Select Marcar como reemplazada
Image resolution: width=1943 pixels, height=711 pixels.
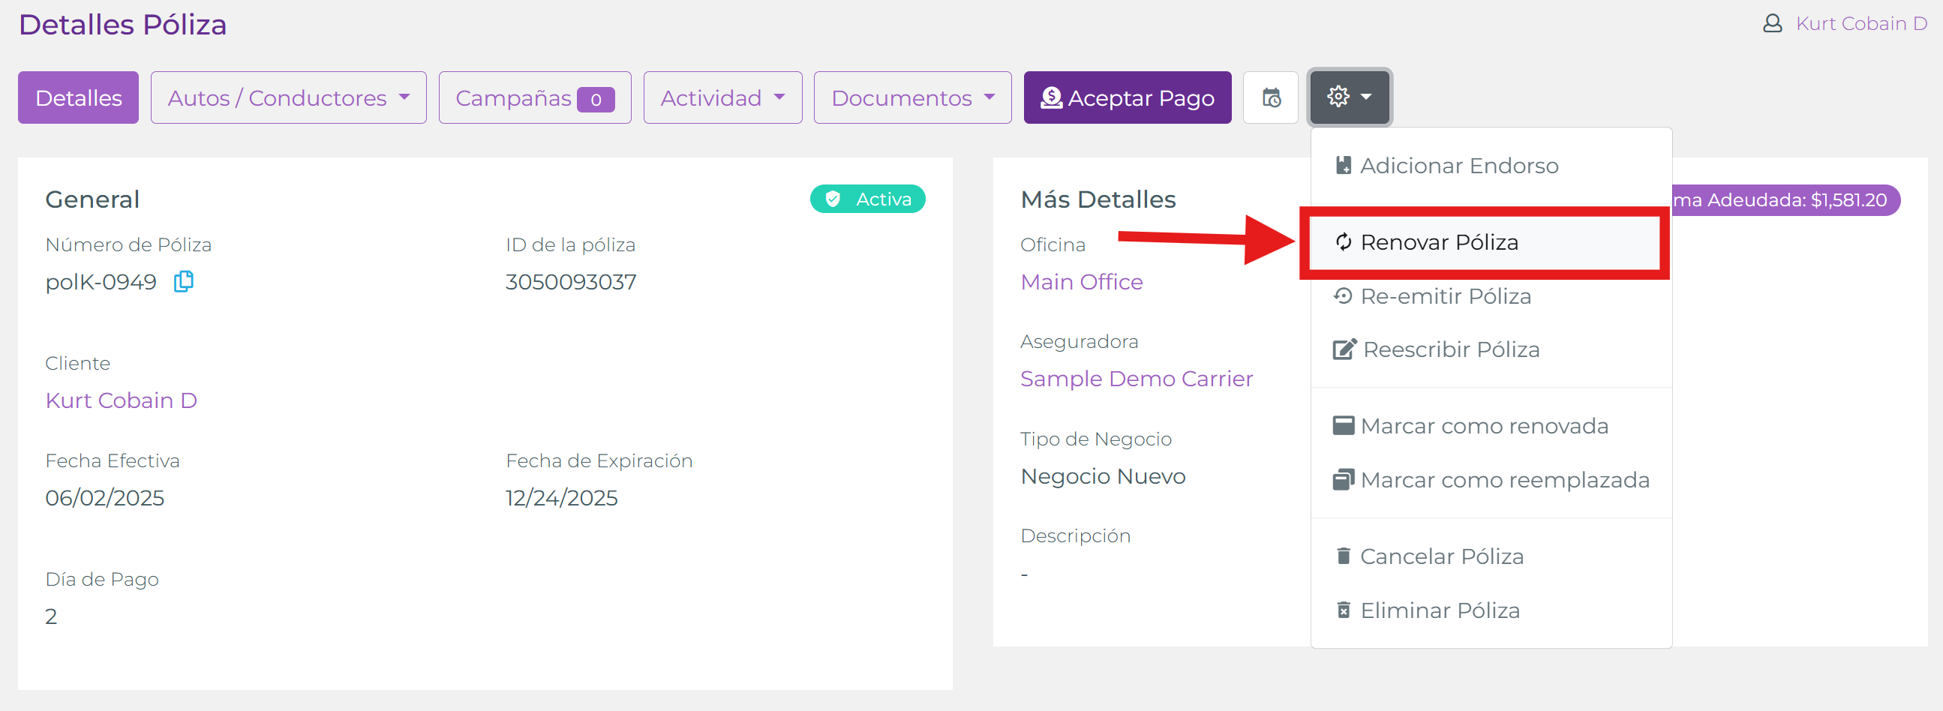coord(1503,480)
